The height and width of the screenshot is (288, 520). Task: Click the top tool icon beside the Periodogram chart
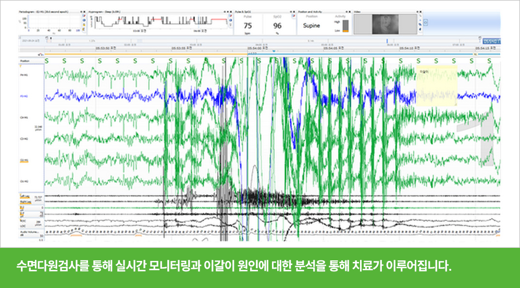84,16
